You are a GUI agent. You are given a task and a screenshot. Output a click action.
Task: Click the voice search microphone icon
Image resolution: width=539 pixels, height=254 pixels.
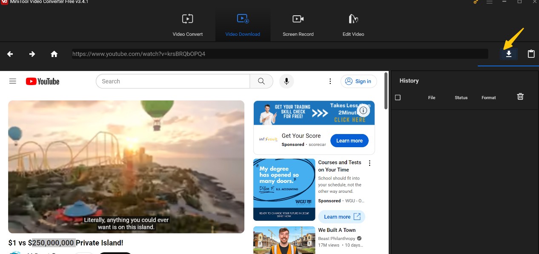pyautogui.click(x=286, y=81)
